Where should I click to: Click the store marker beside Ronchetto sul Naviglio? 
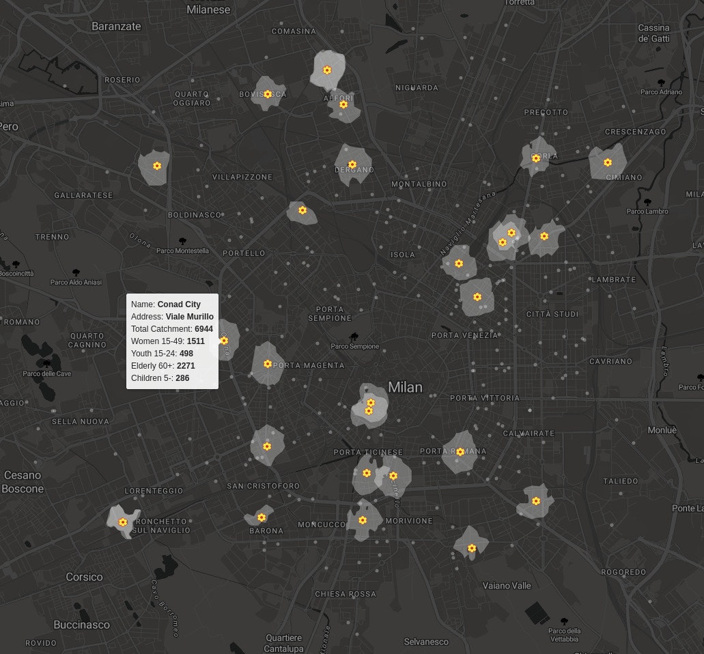pos(123,522)
